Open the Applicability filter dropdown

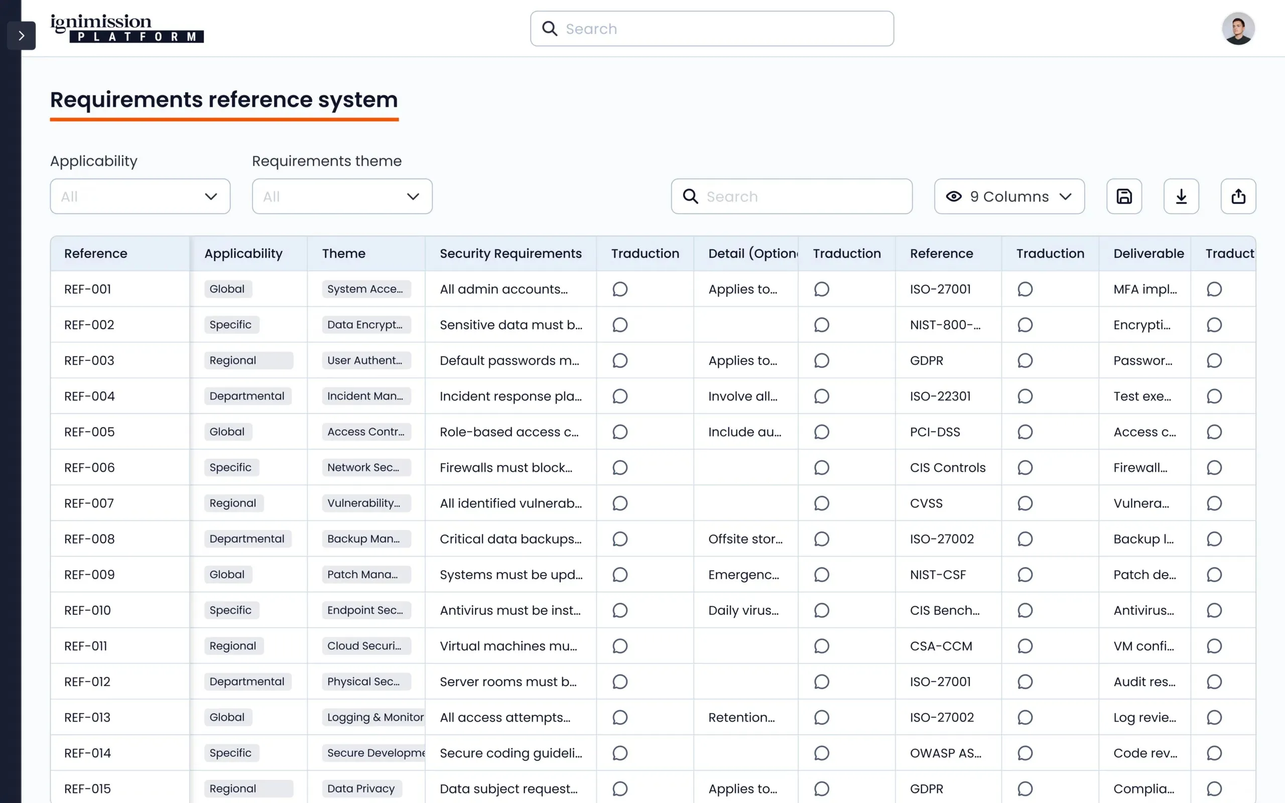[x=140, y=197]
